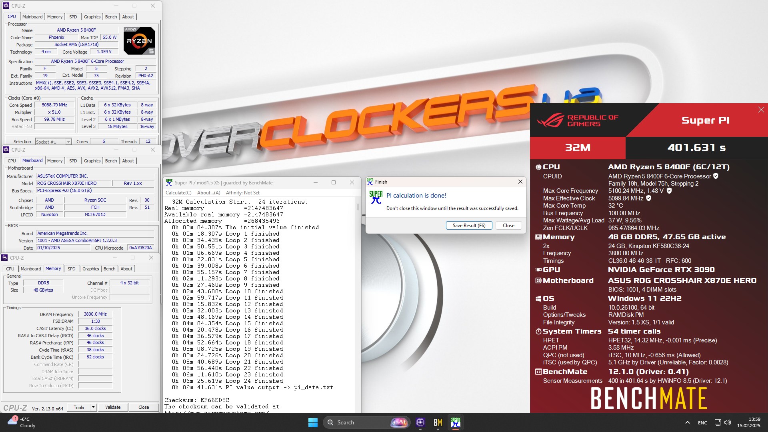Open the BenchMate taskbar icon
The height and width of the screenshot is (432, 768).
pyautogui.click(x=438, y=422)
